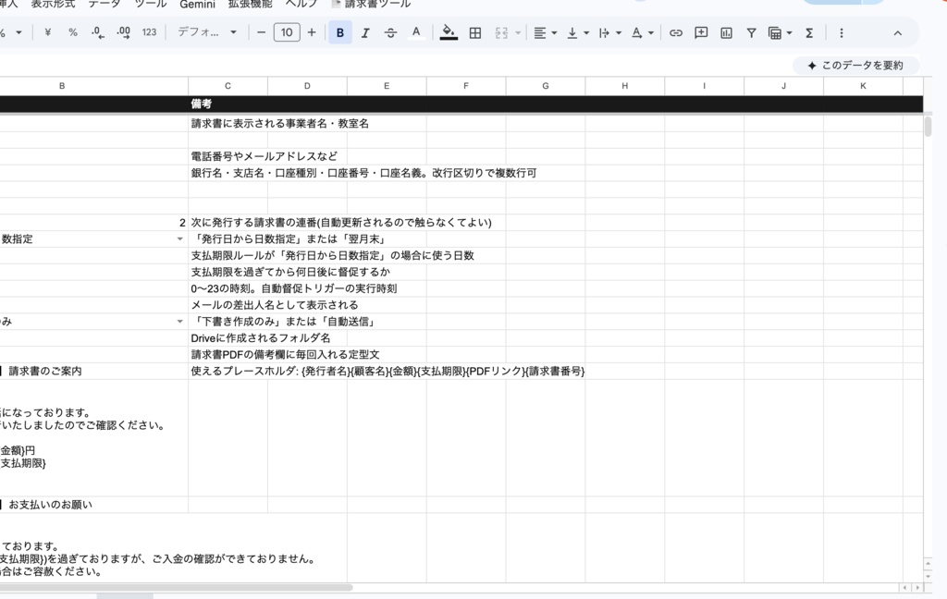Viewport: 947px width, 599px height.
Task: Select column C header
Action: (x=228, y=86)
